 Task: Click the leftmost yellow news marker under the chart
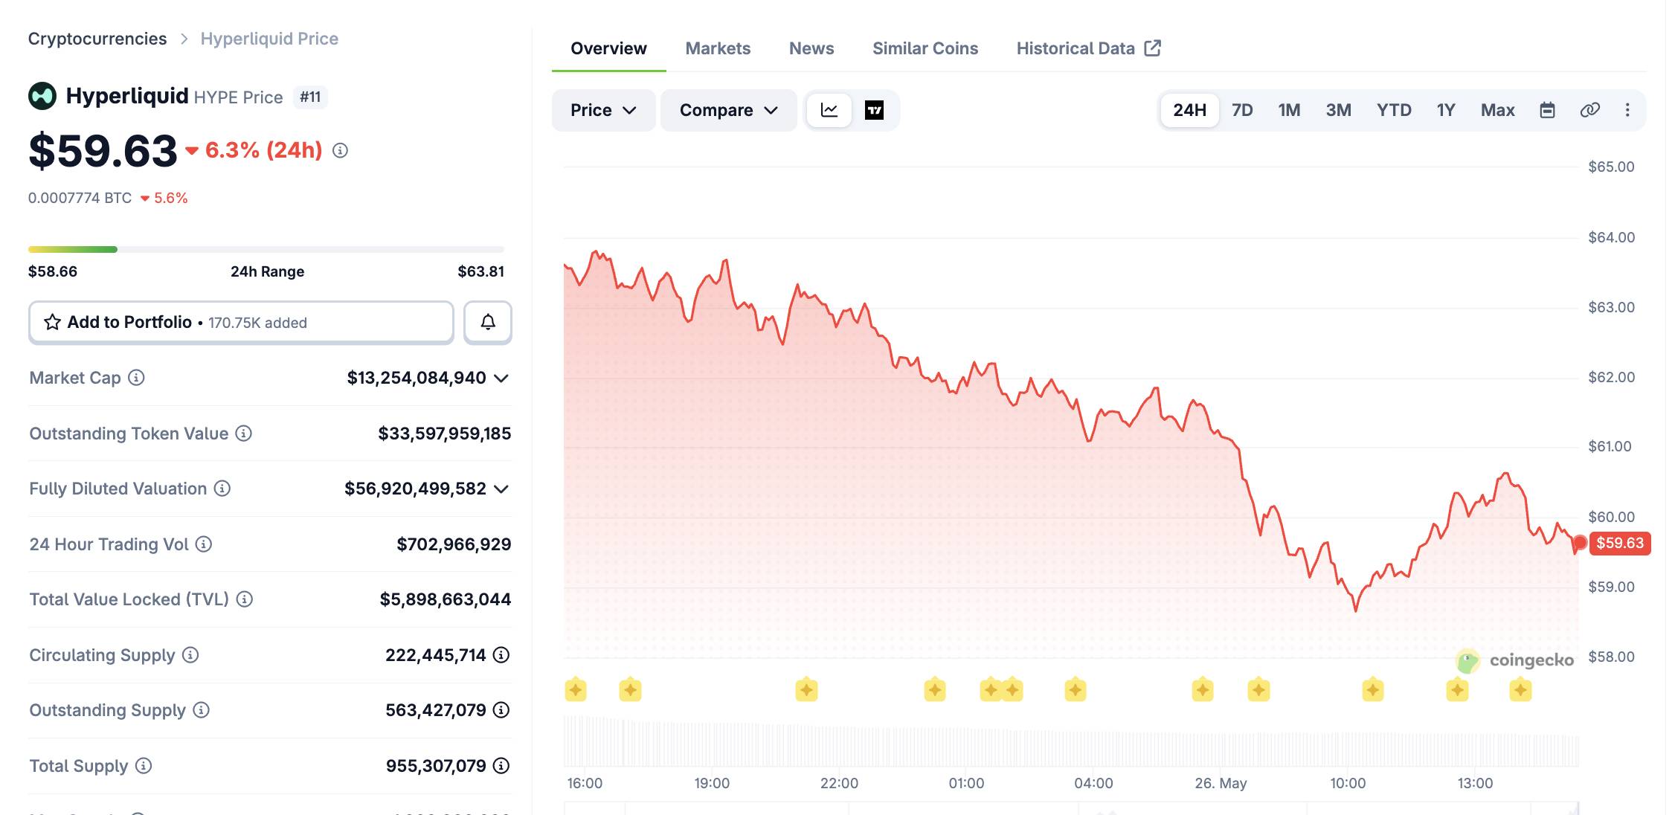[575, 690]
